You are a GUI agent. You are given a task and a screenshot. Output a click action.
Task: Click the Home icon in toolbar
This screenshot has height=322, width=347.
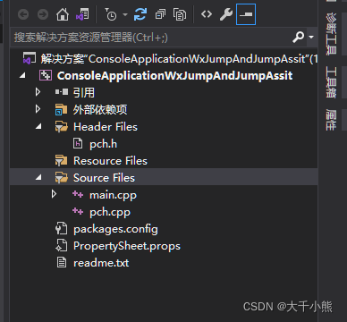[x=63, y=14]
